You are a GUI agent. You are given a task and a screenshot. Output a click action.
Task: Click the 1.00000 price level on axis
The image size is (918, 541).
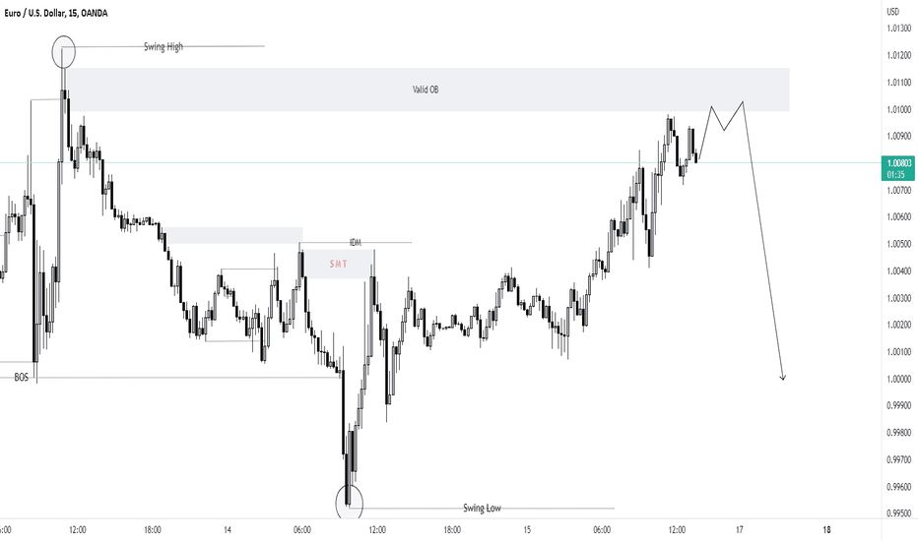point(898,379)
